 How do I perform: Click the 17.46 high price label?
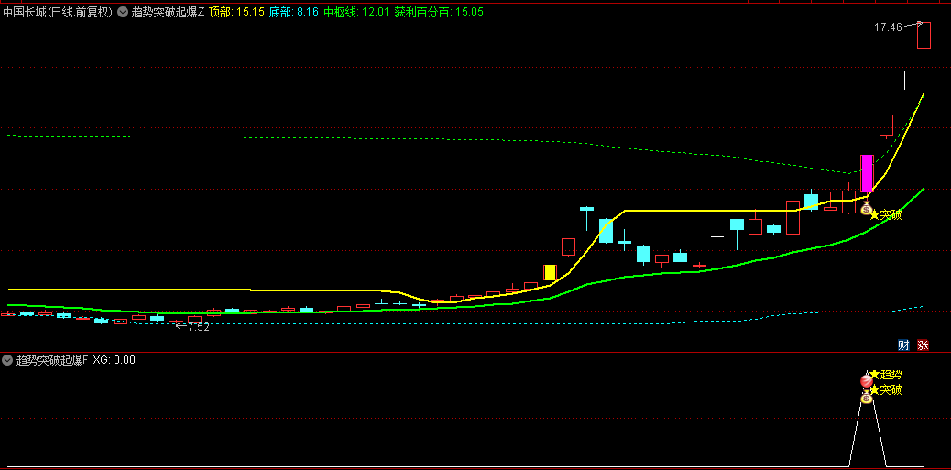tap(889, 27)
